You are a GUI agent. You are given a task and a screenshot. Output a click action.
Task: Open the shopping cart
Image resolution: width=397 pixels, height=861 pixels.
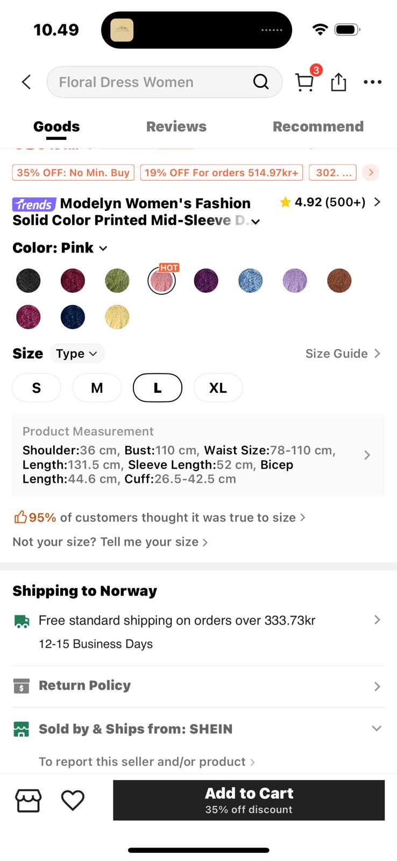pyautogui.click(x=304, y=82)
